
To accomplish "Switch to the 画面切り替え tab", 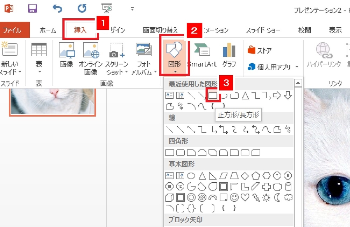I will coord(160,30).
